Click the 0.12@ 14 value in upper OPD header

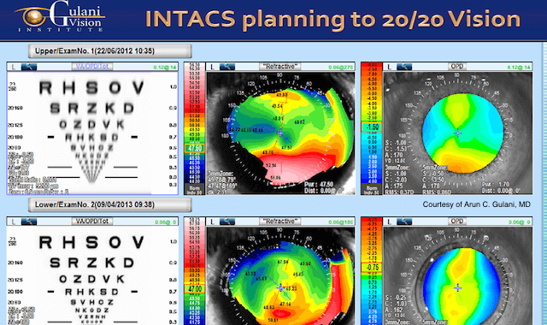(518, 67)
